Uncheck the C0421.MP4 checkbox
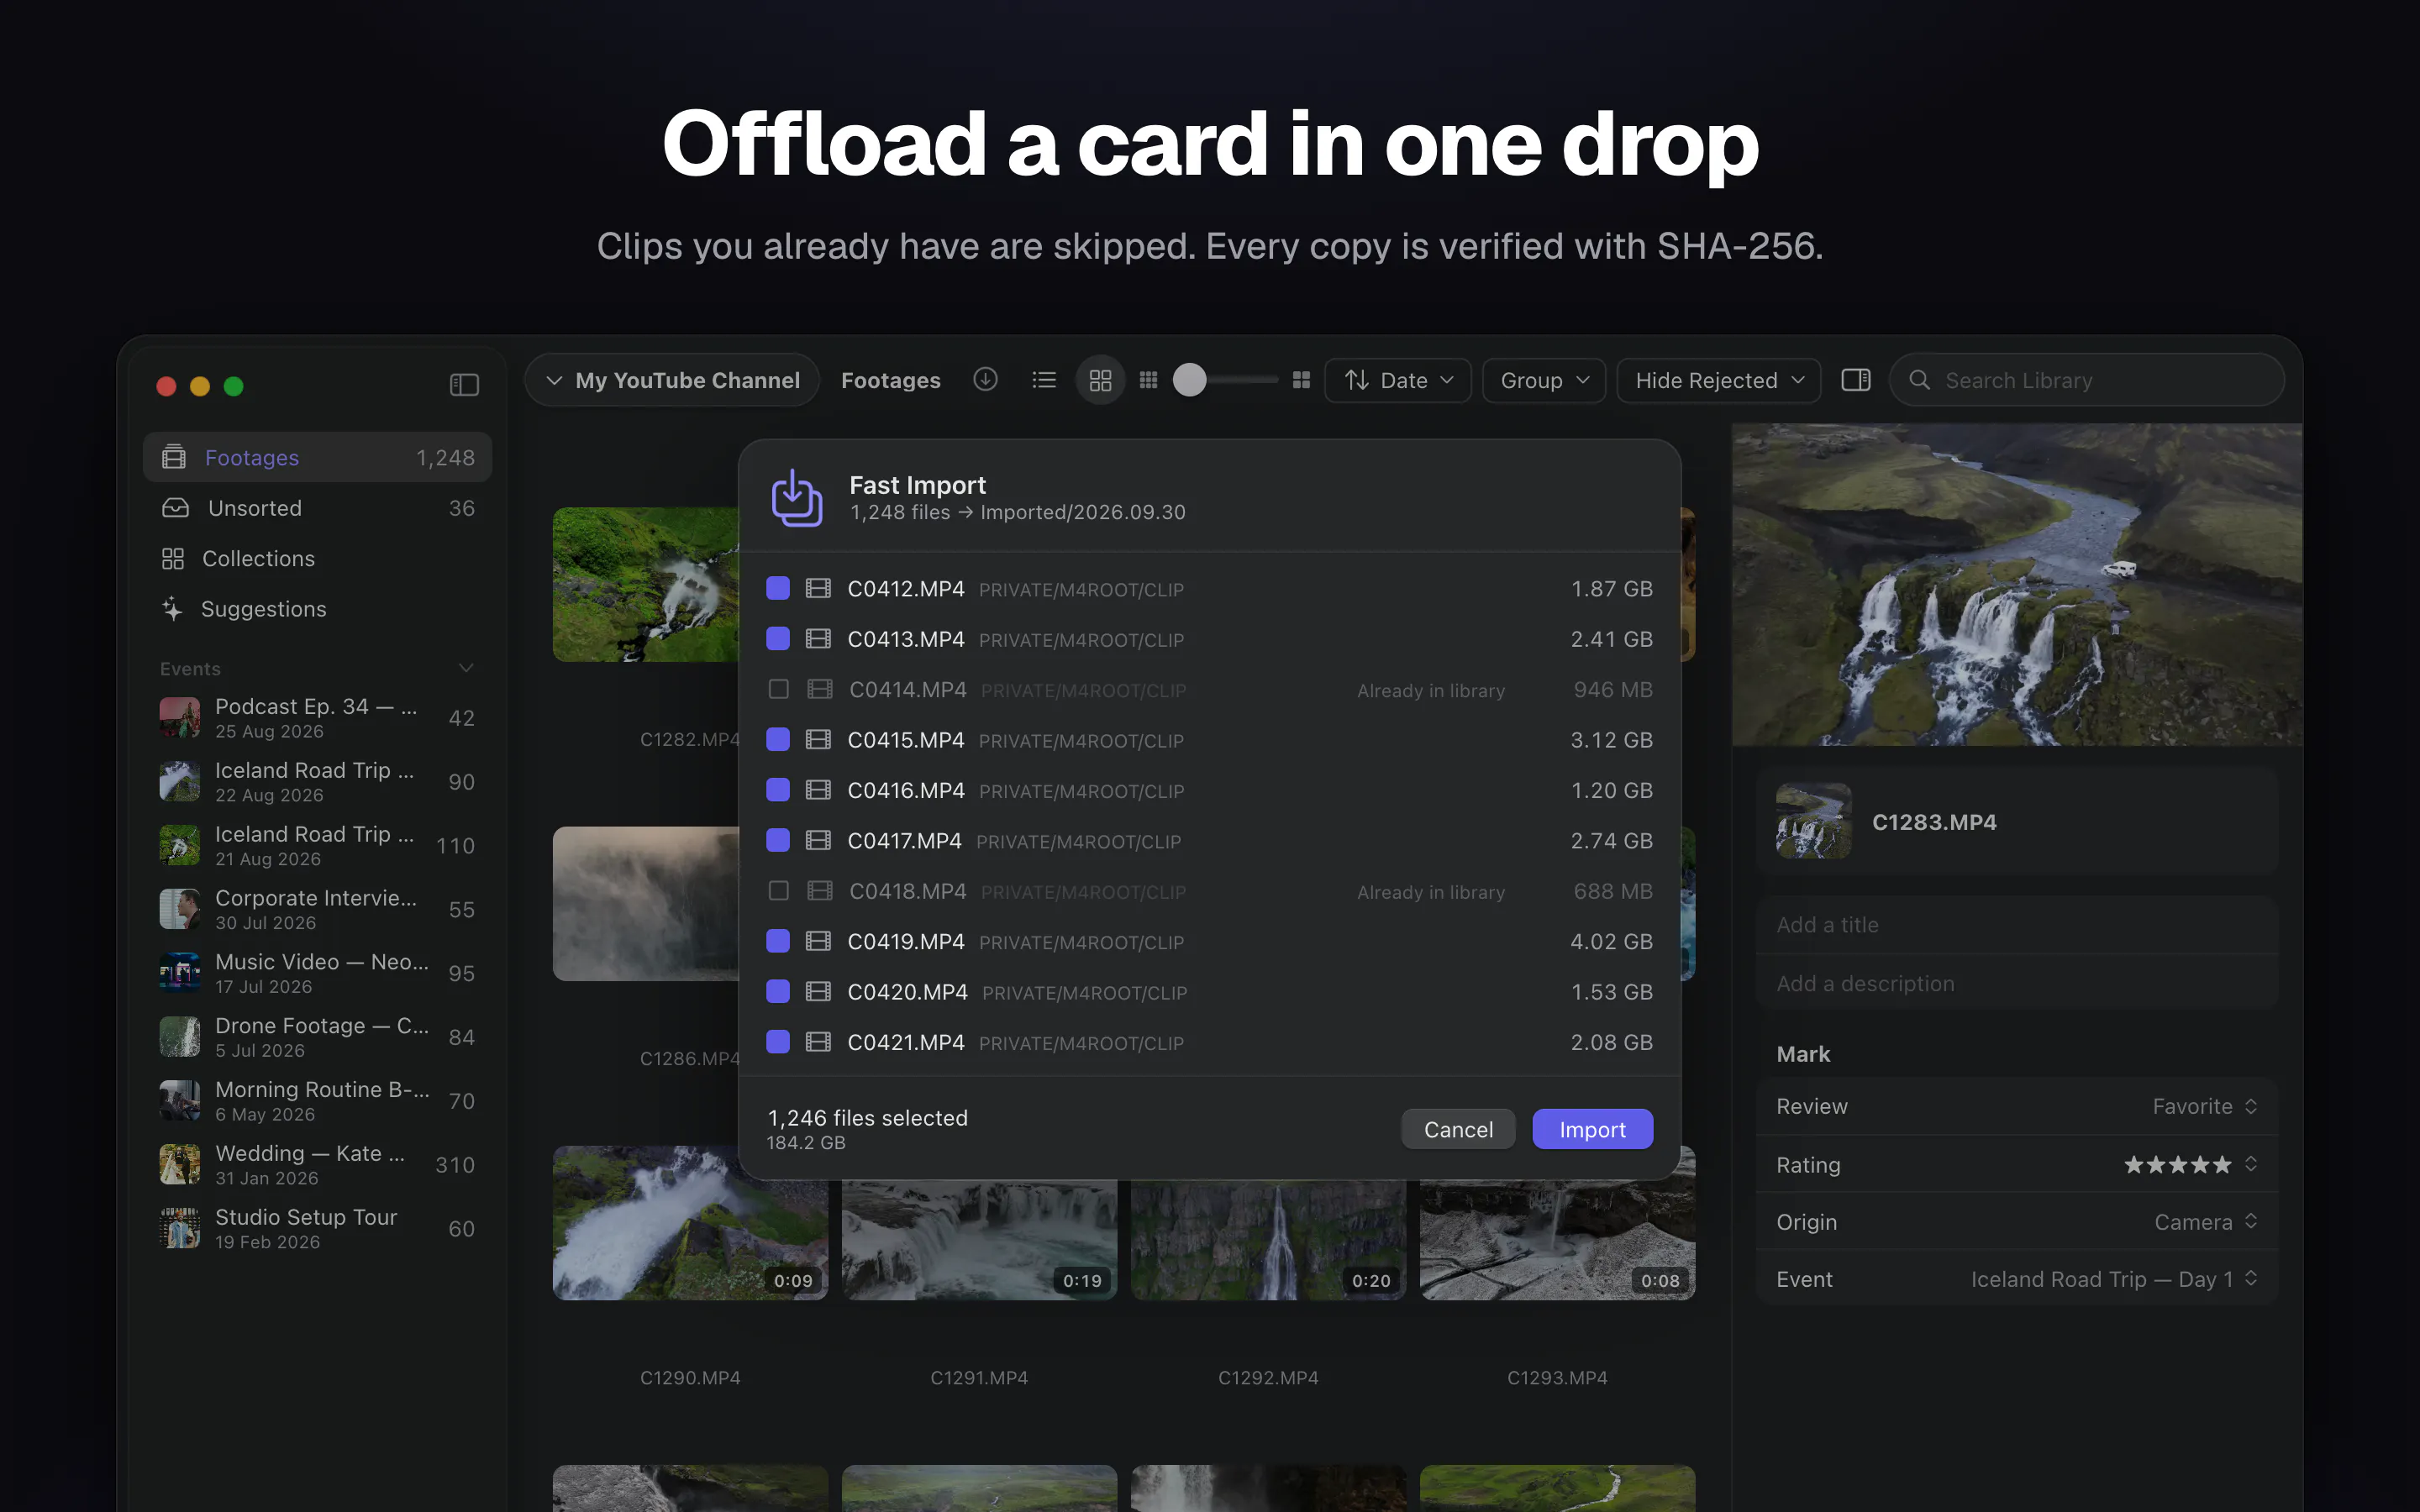Viewport: 2420px width, 1512px height. [778, 1041]
